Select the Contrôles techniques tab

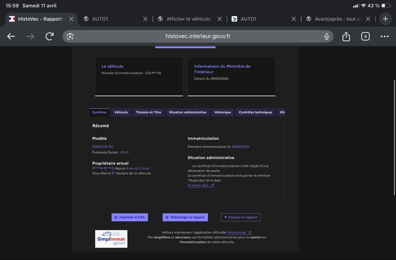point(255,112)
